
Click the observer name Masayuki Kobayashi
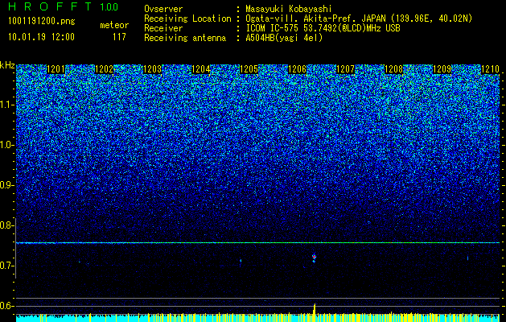click(289, 9)
